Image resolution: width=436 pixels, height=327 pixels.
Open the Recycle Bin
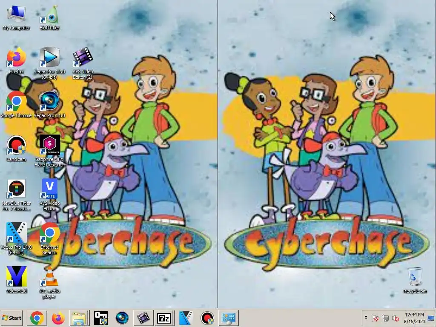click(415, 280)
